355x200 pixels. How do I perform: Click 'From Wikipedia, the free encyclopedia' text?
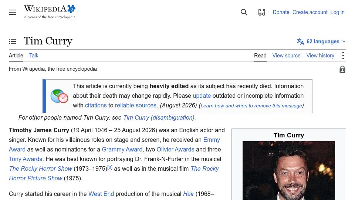pyautogui.click(x=53, y=69)
